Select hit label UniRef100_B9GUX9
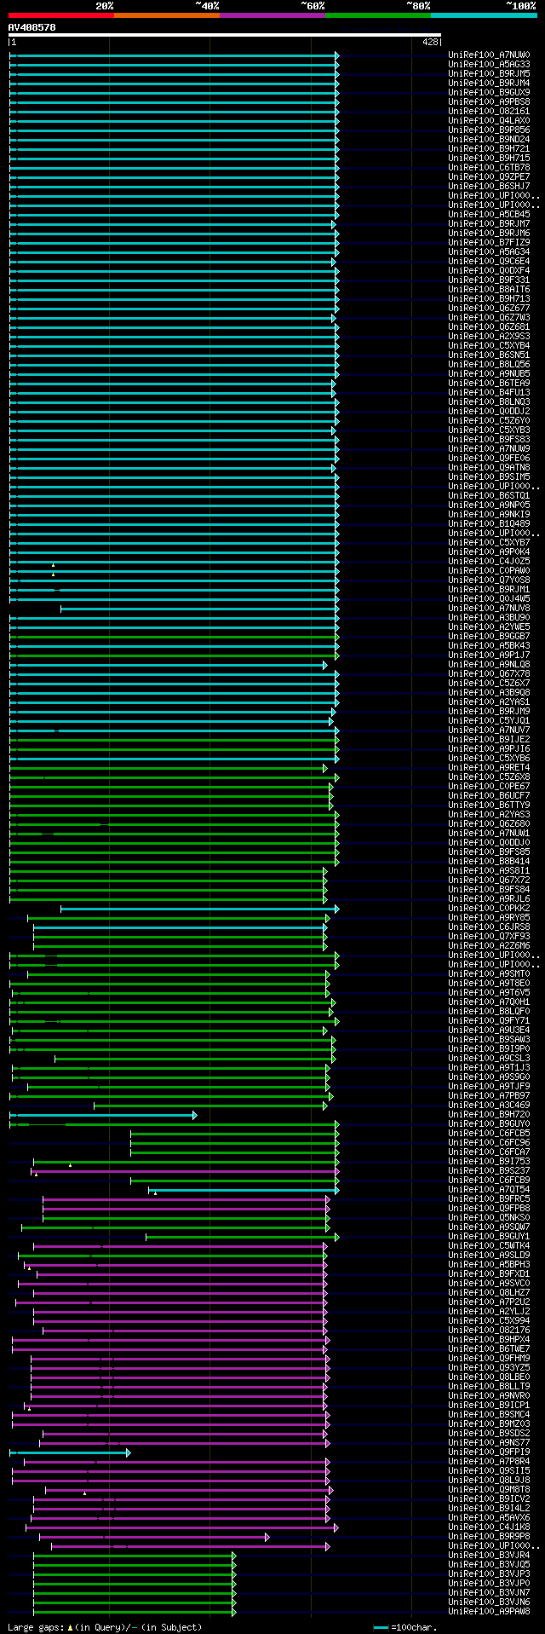Image resolution: width=545 pixels, height=1634 pixels. 489,92
